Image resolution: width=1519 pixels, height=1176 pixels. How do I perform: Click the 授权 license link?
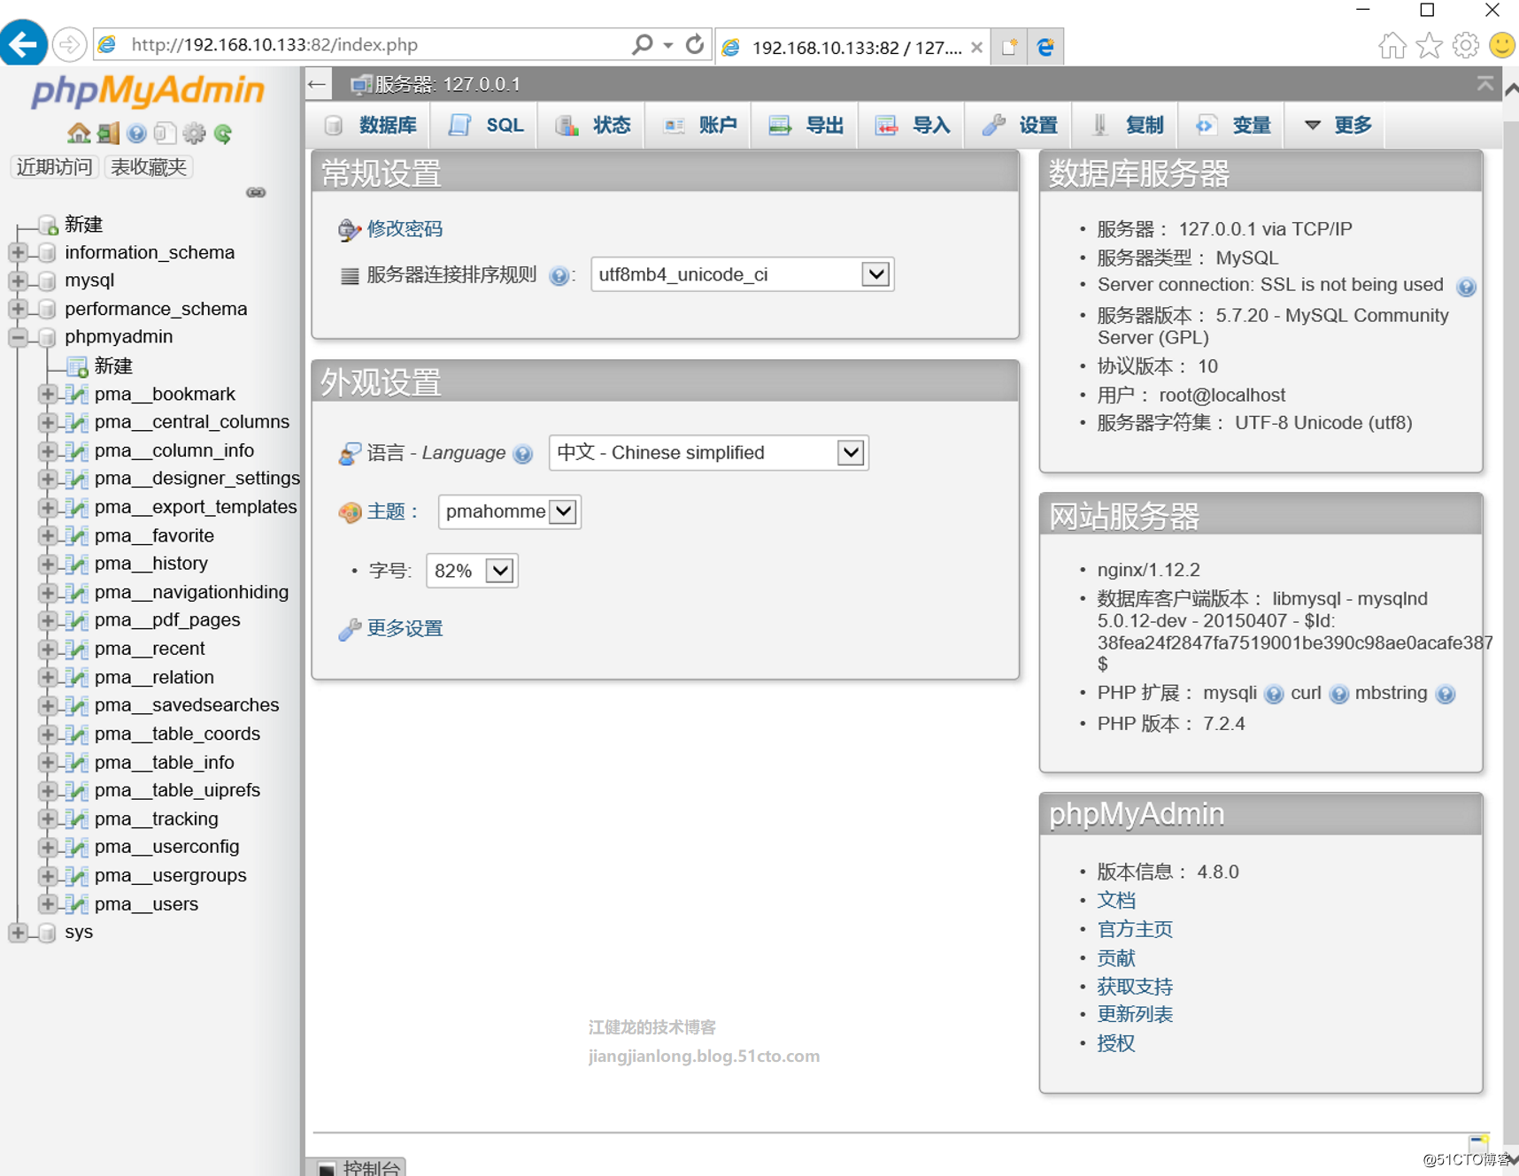pos(1116,1043)
